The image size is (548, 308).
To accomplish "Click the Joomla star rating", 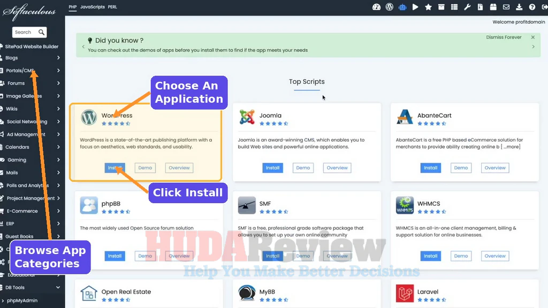I will pyautogui.click(x=273, y=124).
